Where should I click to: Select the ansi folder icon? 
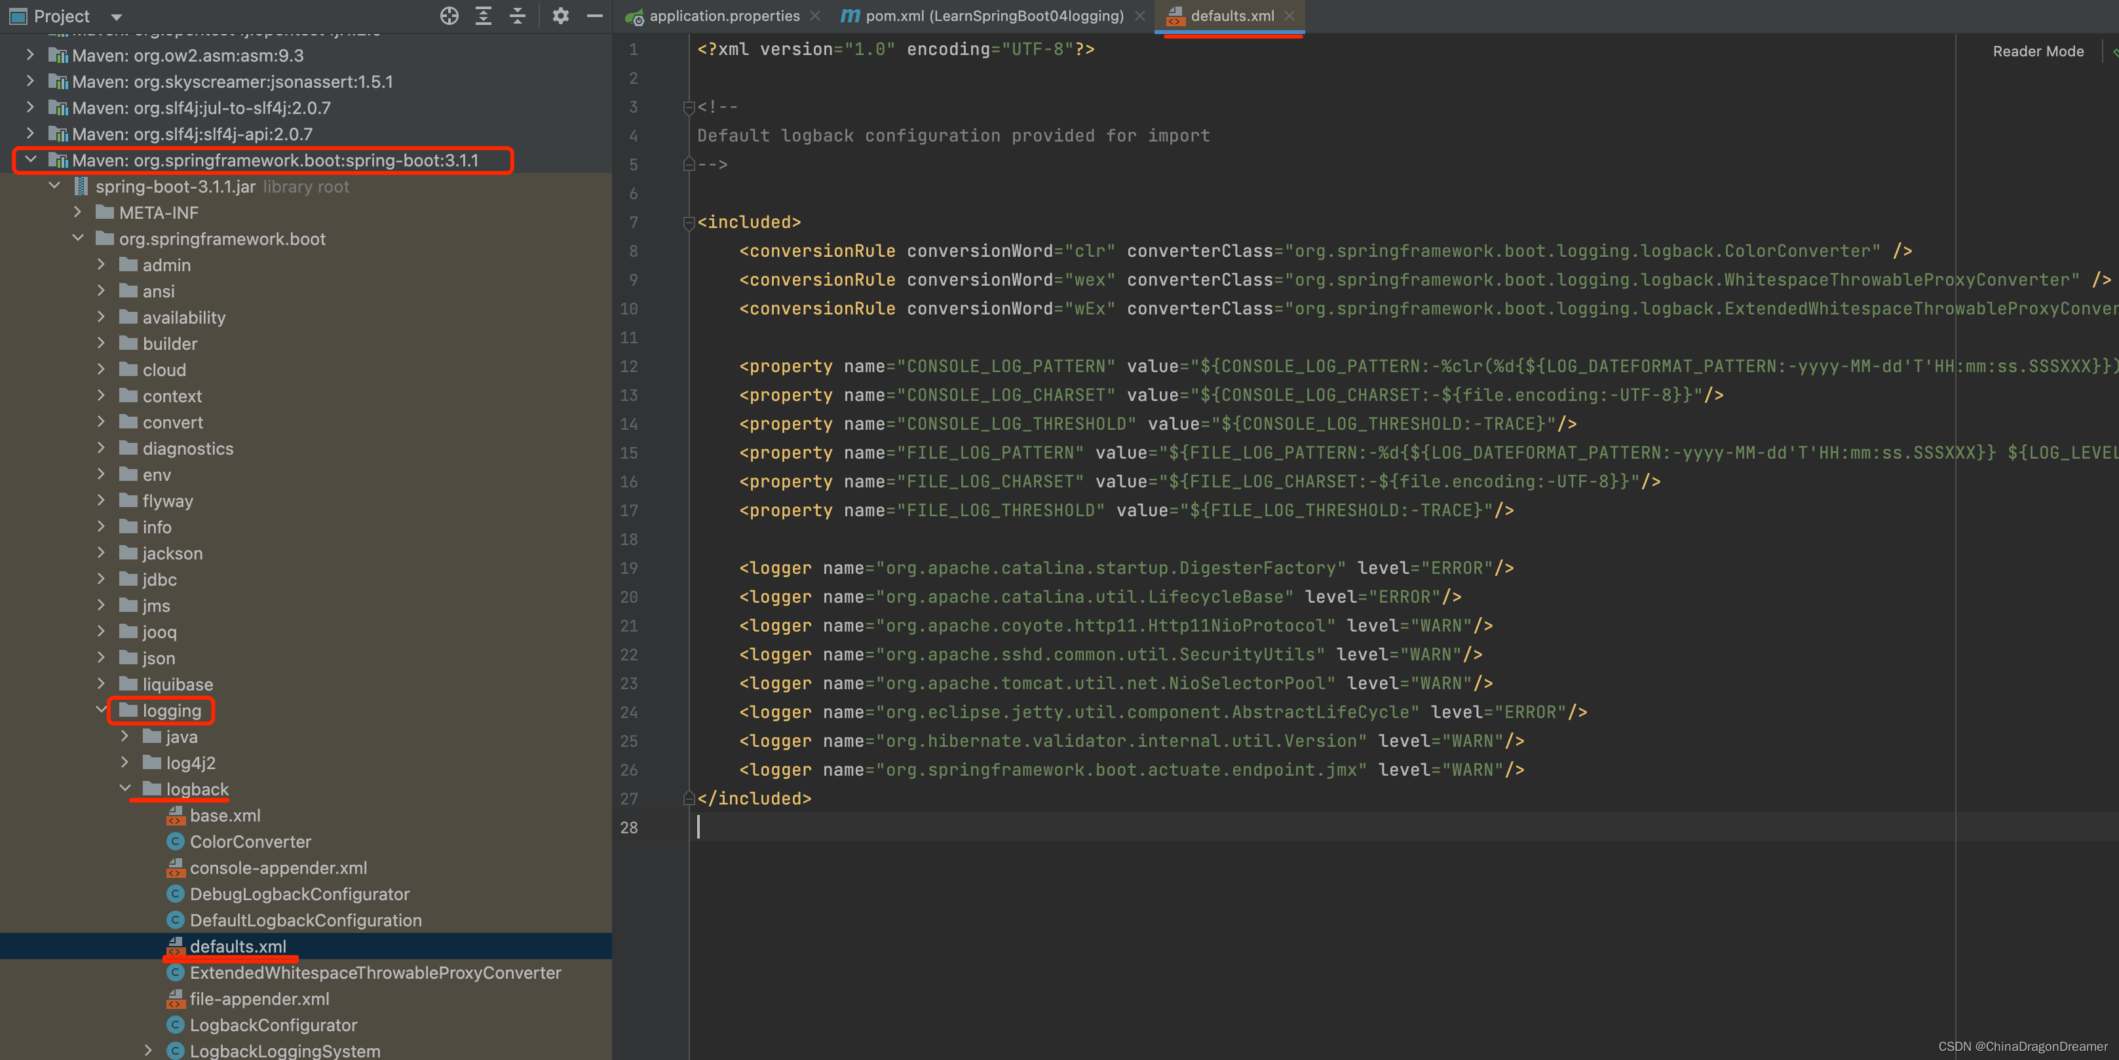(128, 291)
